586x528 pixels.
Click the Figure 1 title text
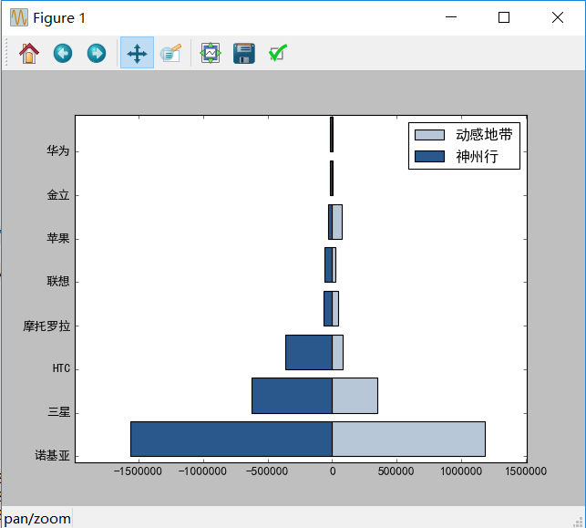coord(59,18)
